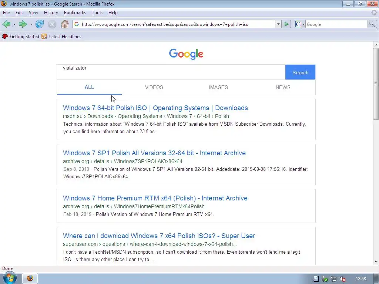
Task: Open the Back button history dropdown arrow
Action: 14,24
